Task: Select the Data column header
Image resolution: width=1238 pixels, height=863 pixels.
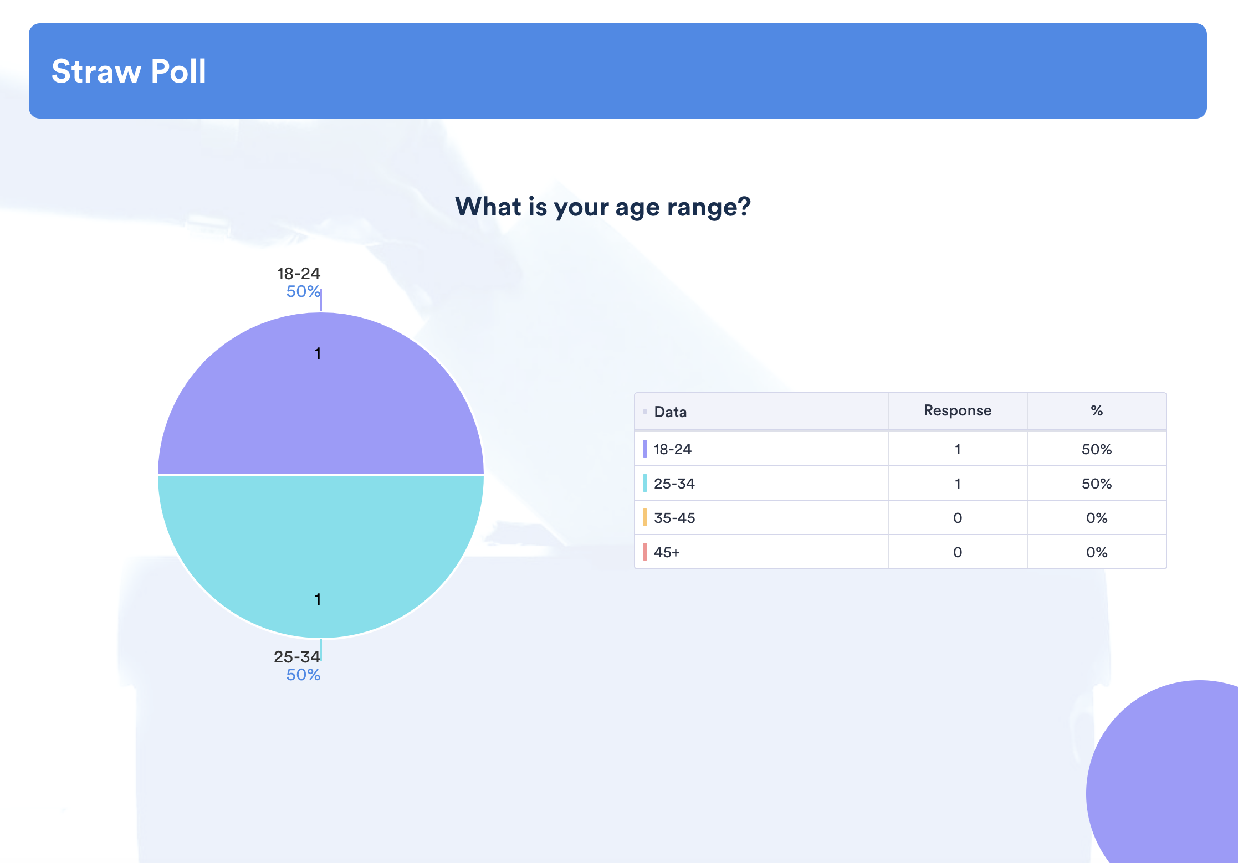Action: (x=670, y=412)
